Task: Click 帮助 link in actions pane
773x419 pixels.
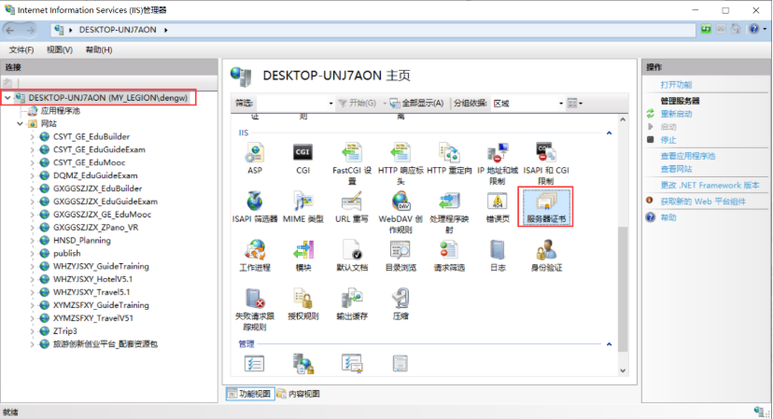Action: click(668, 217)
